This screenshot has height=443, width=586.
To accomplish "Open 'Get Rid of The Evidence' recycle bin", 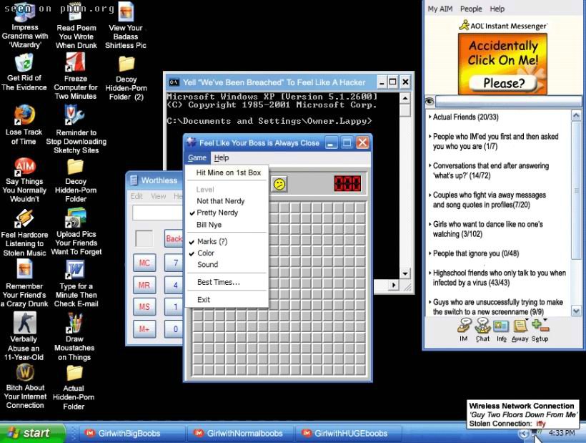I will (x=24, y=72).
